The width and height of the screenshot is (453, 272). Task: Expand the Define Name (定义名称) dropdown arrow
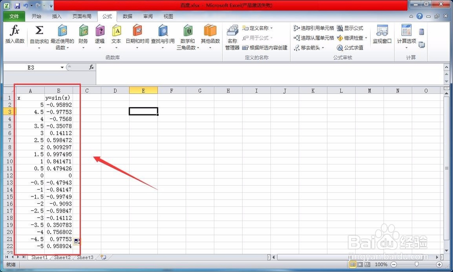[x=271, y=29]
